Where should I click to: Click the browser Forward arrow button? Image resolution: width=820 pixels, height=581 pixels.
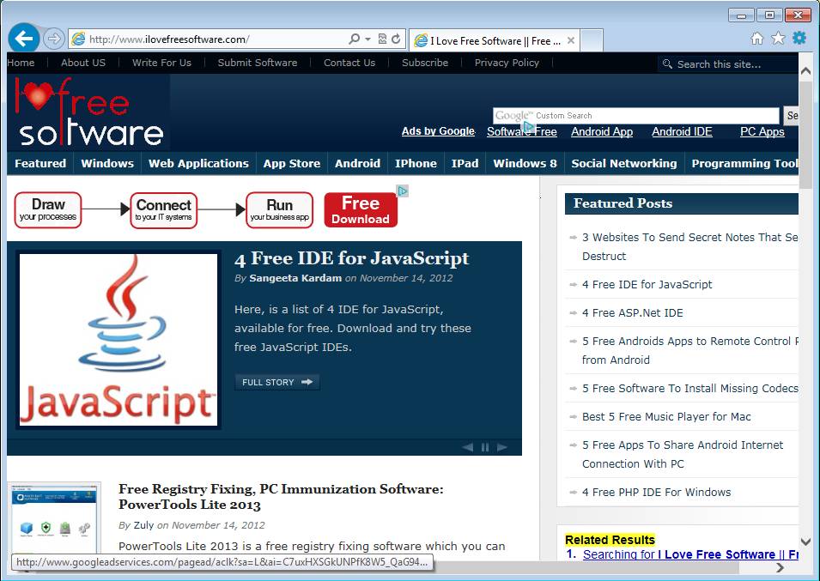[53, 39]
